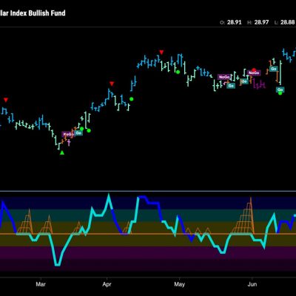Select the green dot below mid-April price bars
The width and height of the screenshot is (296, 296).
[x=131, y=99]
